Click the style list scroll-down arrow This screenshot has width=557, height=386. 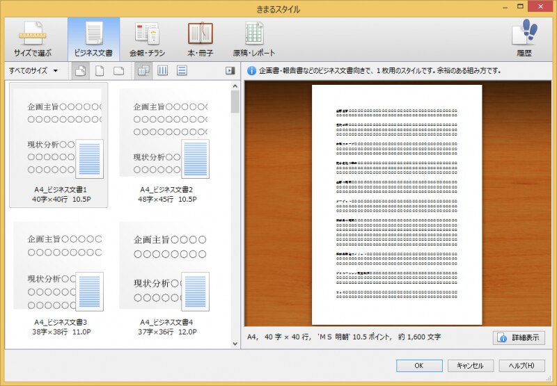235,343
